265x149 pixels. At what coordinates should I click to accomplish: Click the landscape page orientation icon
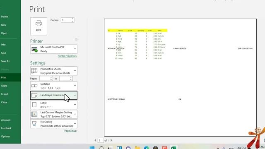coord(34,95)
